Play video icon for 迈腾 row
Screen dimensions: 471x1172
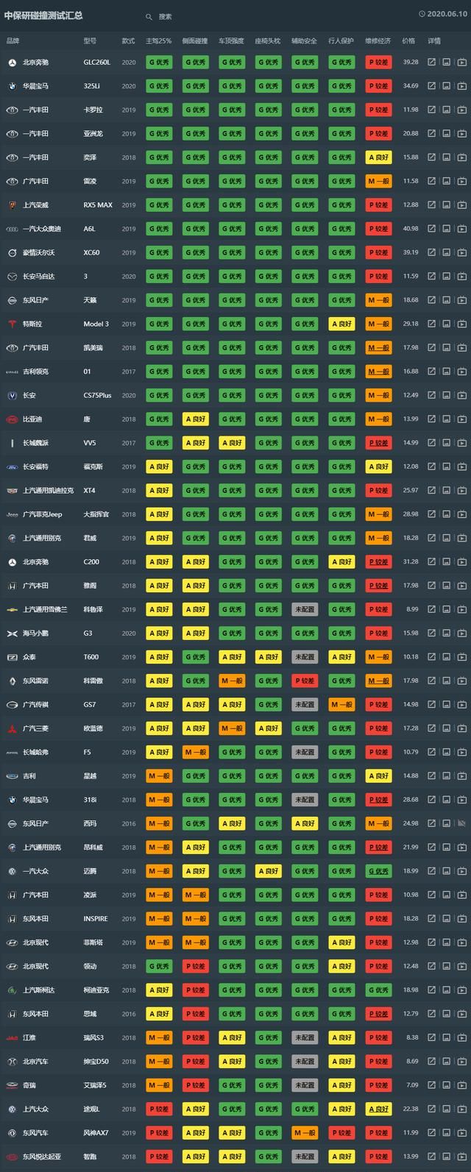[x=461, y=871]
